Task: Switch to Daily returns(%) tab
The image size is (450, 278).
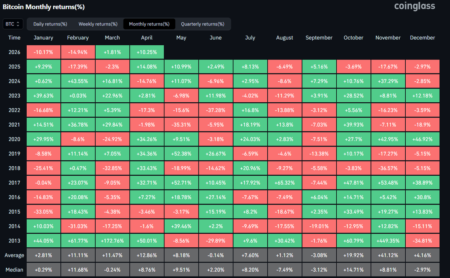Action: [50, 24]
